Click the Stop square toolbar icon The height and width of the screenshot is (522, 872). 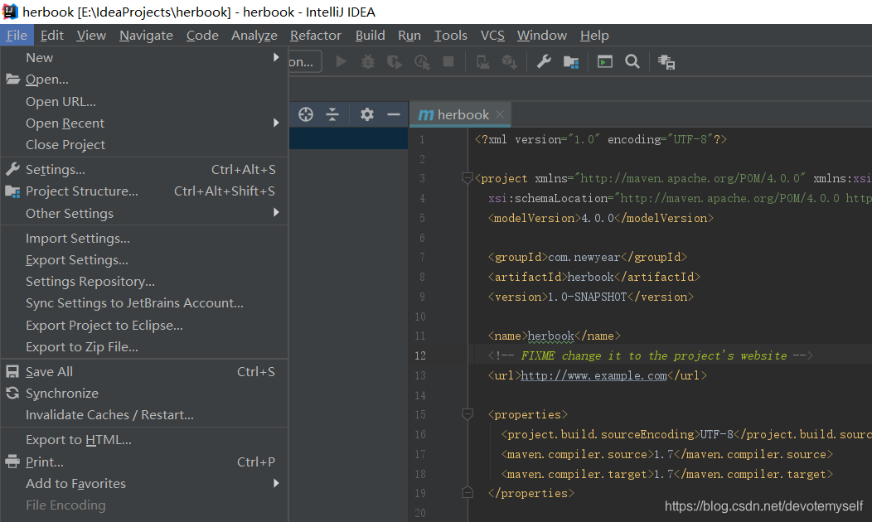[448, 61]
